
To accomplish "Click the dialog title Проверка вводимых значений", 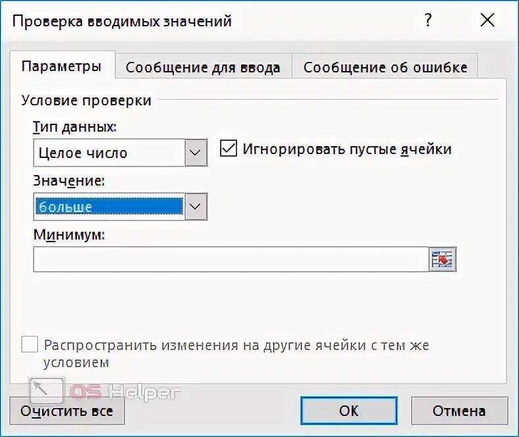I will 122,21.
